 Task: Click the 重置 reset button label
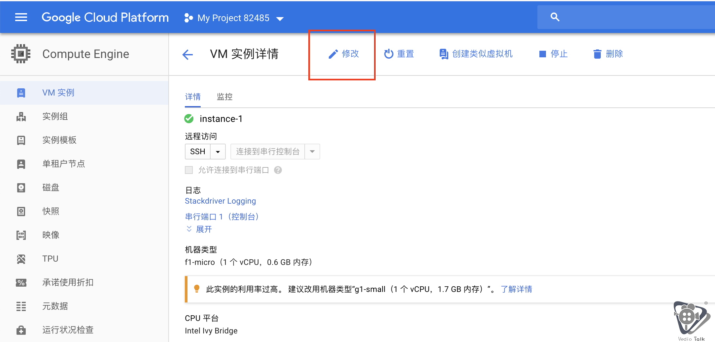(x=405, y=54)
